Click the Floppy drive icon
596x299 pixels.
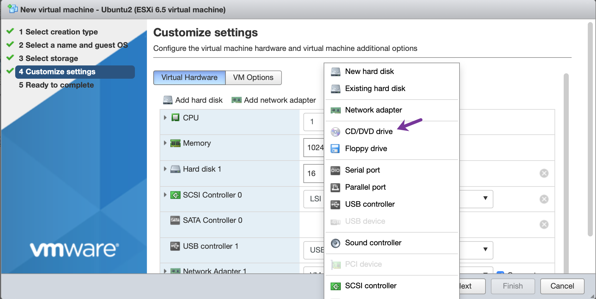(335, 149)
